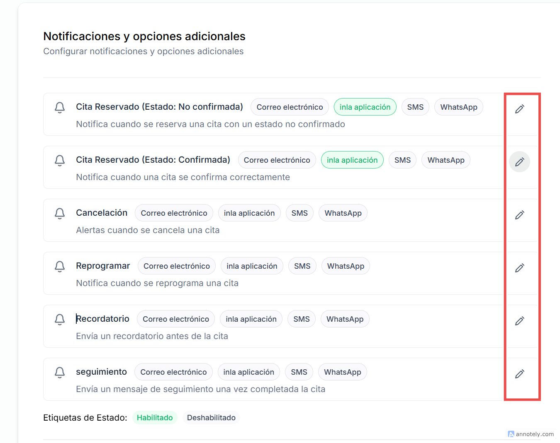The image size is (560, 443).
Task: Enable WhatsApp for Reprogramar notifications
Action: (x=346, y=266)
